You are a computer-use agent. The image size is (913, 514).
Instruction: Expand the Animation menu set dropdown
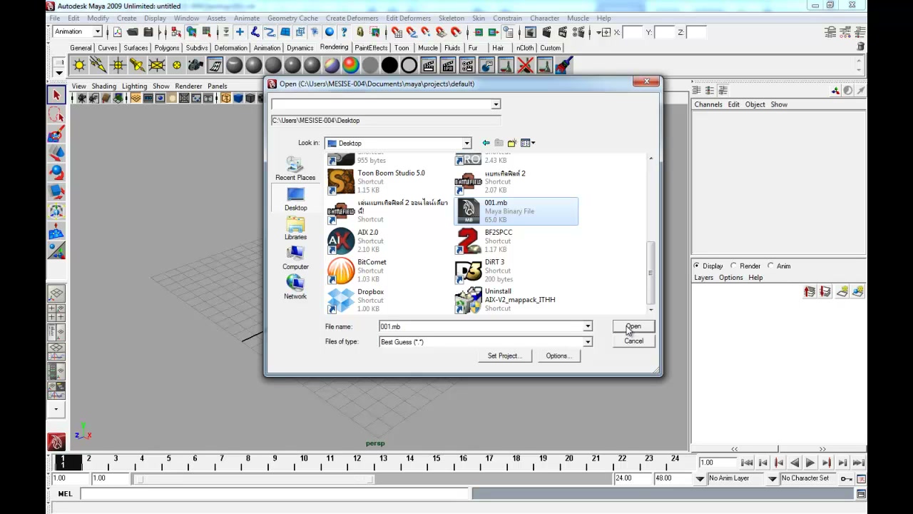click(78, 31)
